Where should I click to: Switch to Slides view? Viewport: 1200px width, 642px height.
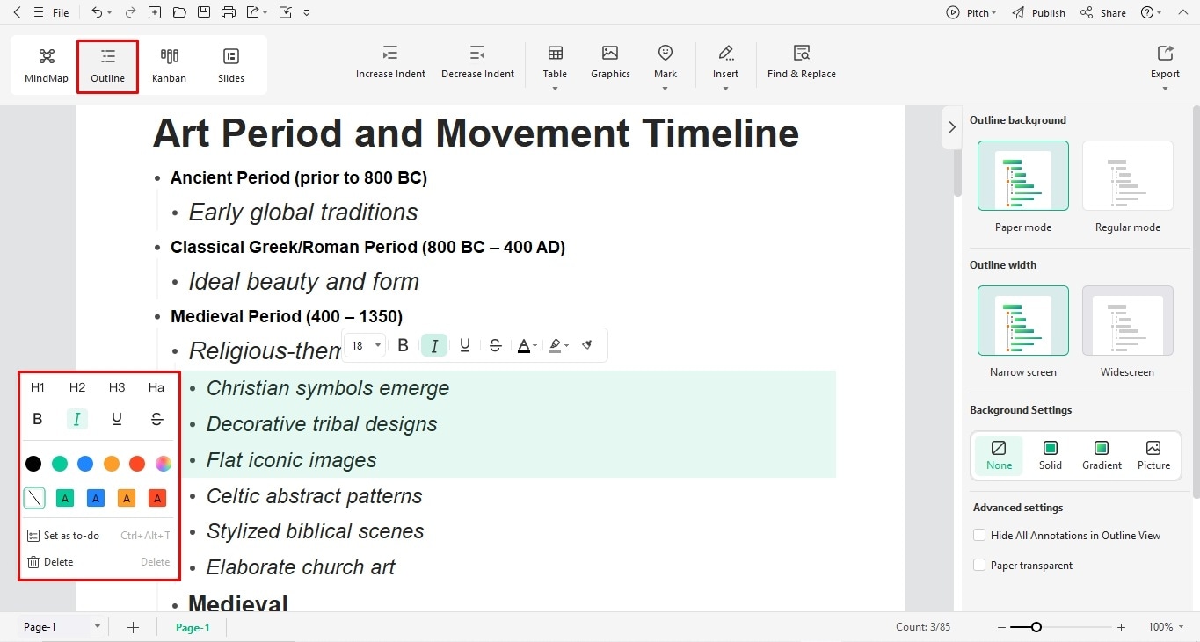point(231,65)
